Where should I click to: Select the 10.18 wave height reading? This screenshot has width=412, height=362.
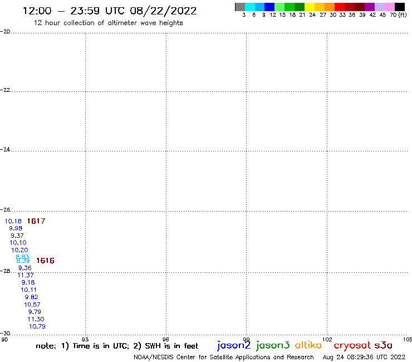pos(13,221)
